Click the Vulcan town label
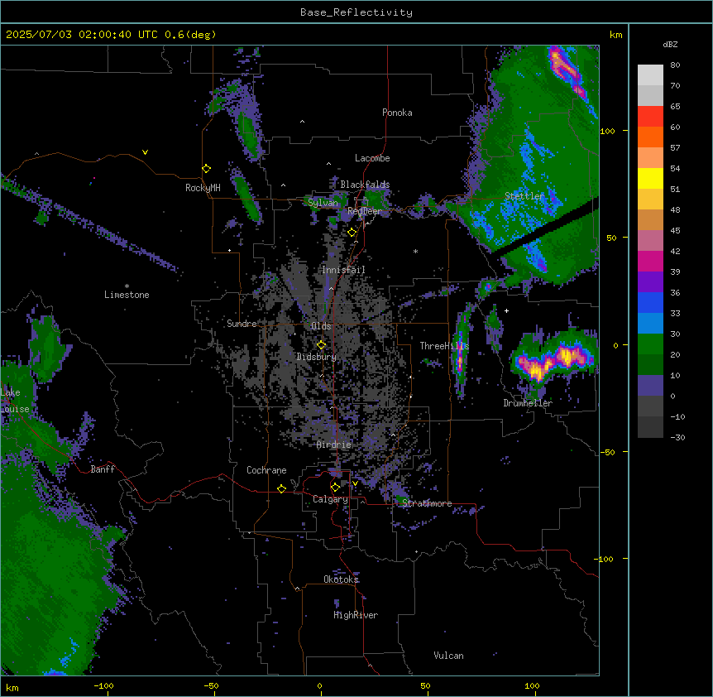Viewport: 713px width, 697px height. 448,656
